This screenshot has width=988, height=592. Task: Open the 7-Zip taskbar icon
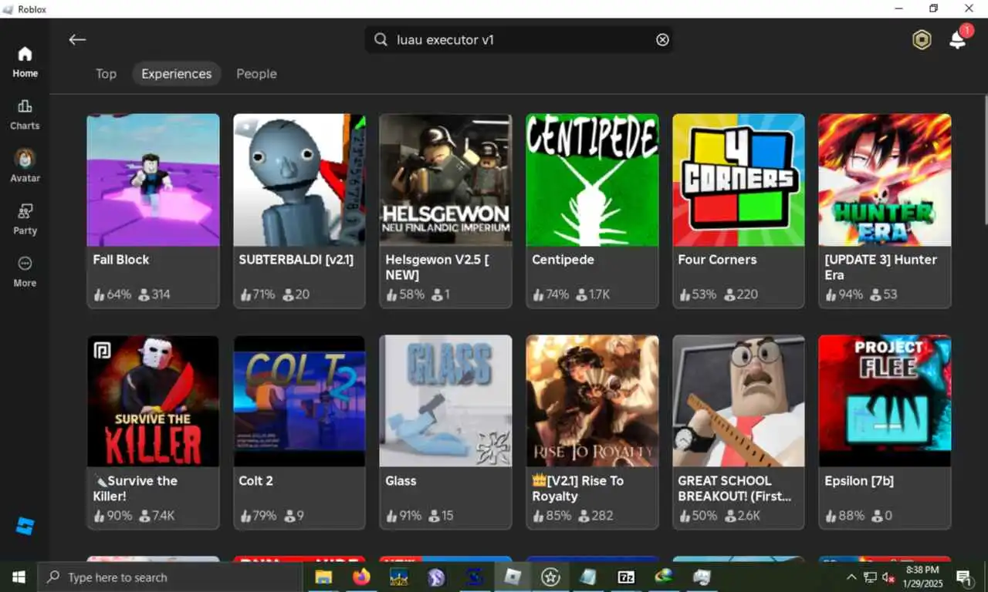point(626,577)
